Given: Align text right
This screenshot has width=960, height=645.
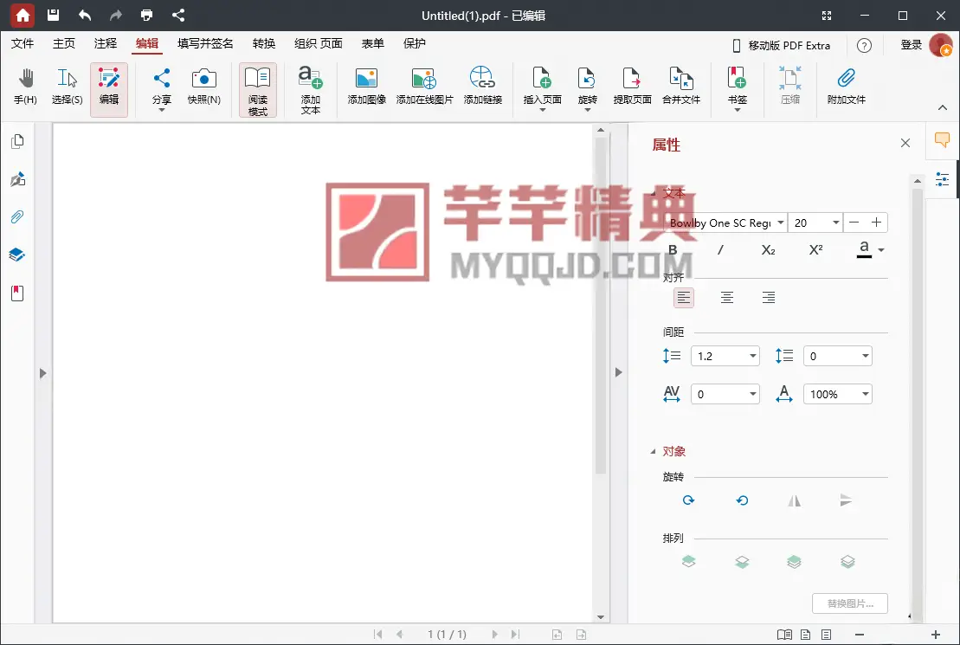Looking at the screenshot, I should pyautogui.click(x=769, y=298).
